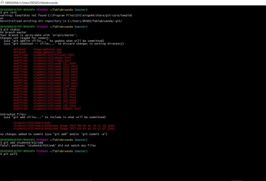Click the modified week (3).html entry
Viewport: 266px width, 181px height.
point(45,92)
